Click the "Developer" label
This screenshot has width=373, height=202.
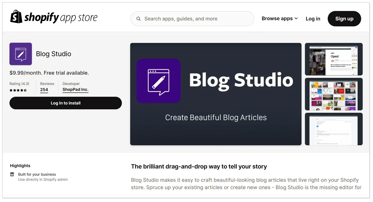tap(71, 84)
